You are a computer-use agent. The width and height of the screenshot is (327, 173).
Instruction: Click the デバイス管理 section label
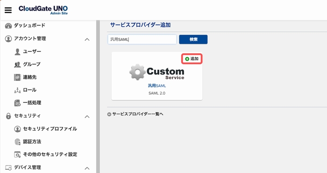click(27, 167)
